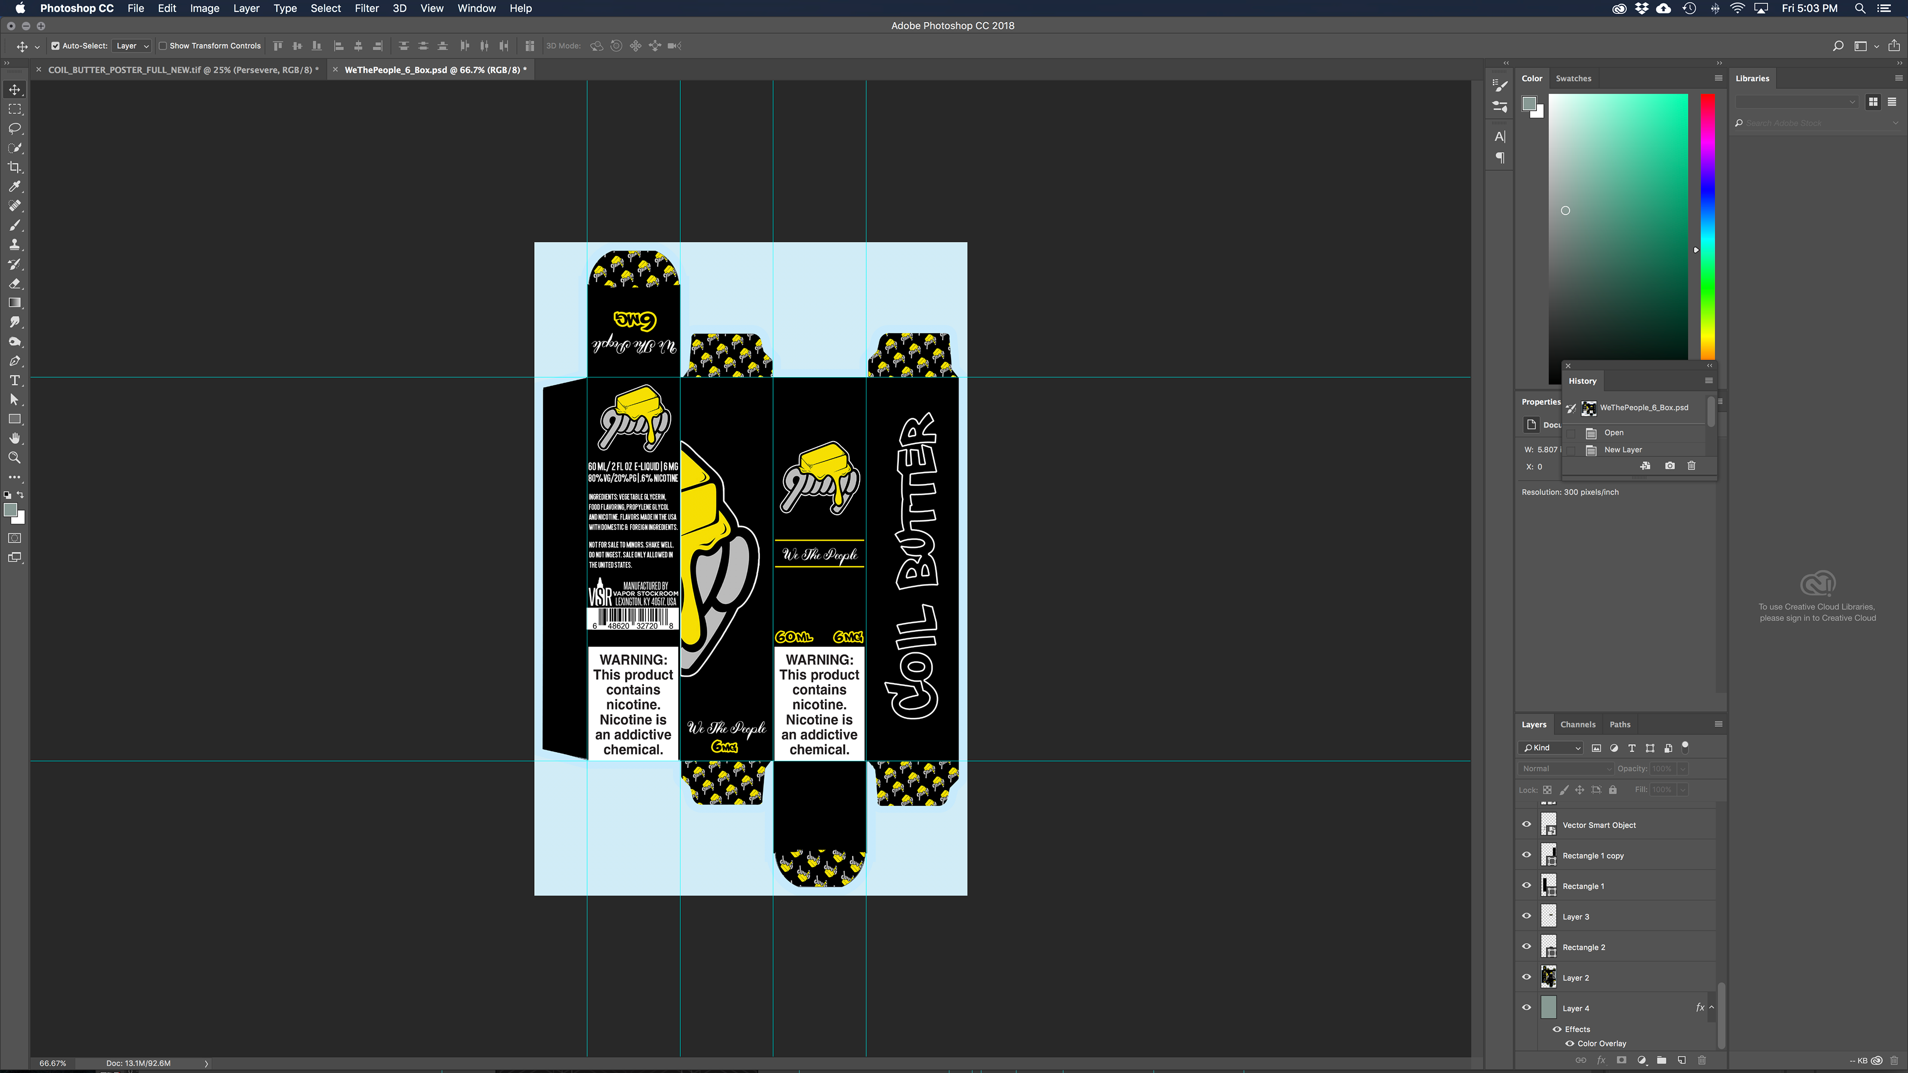Select the Crop tool
Screen dimensions: 1908x1073
(15, 167)
